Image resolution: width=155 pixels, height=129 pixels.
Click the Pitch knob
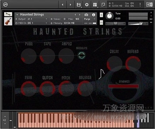[x=66, y=89]
